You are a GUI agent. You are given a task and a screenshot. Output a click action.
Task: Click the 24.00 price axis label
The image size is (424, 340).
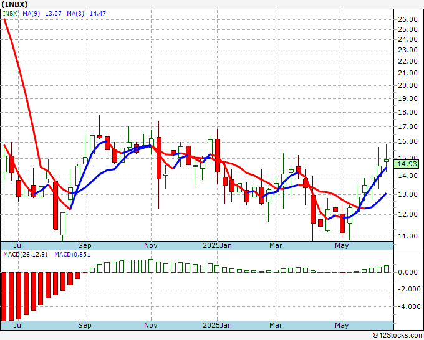tap(408, 39)
